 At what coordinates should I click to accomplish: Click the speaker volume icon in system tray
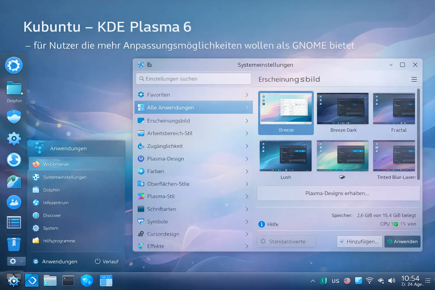tap(392, 280)
